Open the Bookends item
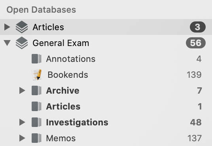 tap(68, 75)
